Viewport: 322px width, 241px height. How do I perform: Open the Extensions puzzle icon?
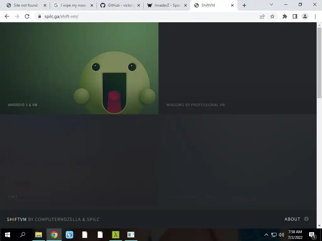(x=285, y=16)
